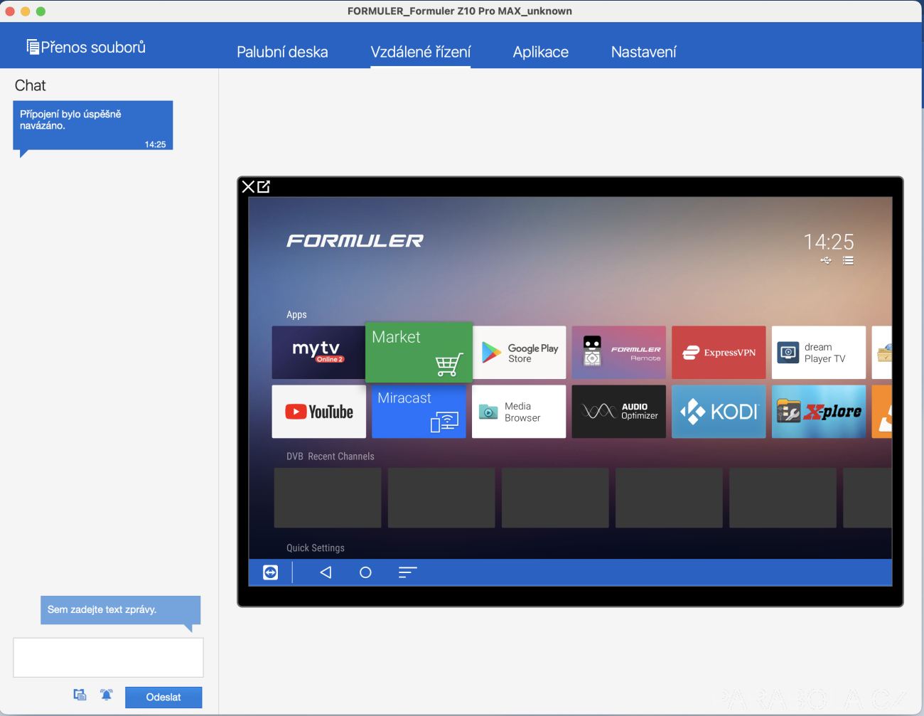Open the Nastavení tab
Image resolution: width=924 pixels, height=716 pixels.
tap(644, 52)
